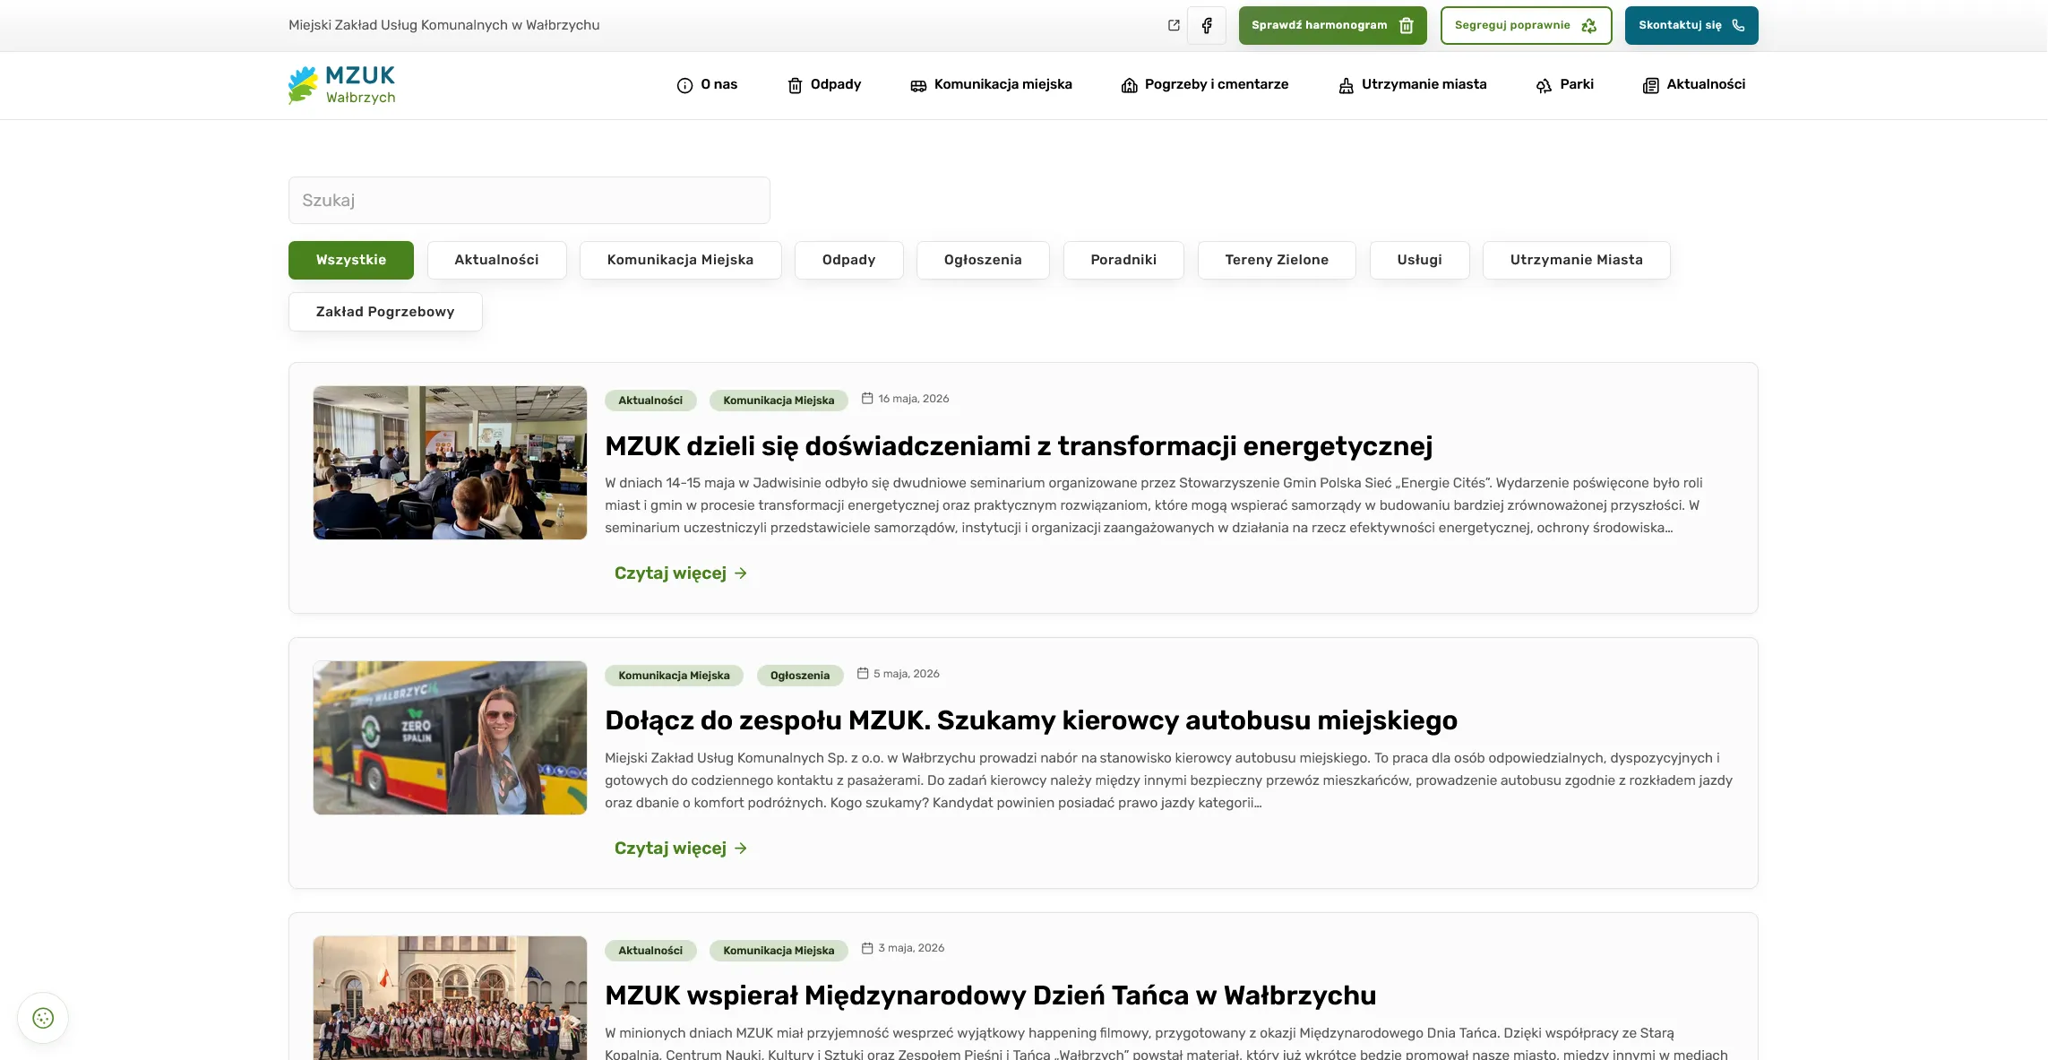Click Aktualności tag on the 16 maja article
The image size is (2048, 1060).
click(650, 401)
